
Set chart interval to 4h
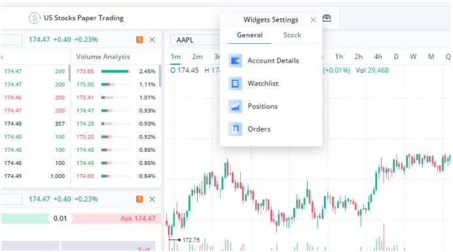pos(378,57)
